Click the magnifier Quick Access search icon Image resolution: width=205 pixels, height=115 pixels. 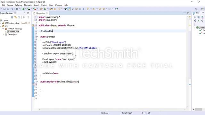196,9
